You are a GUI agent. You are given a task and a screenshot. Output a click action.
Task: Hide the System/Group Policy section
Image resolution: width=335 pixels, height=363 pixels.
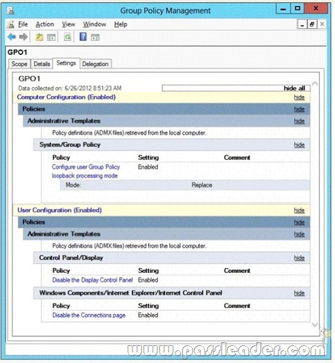pos(299,145)
